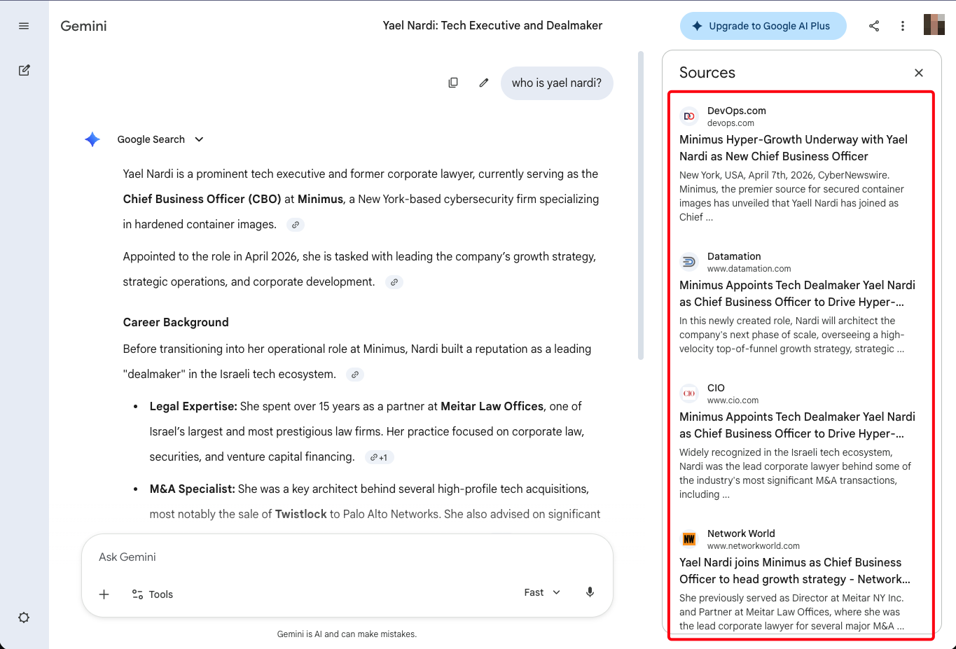The image size is (956, 649).
Task: Click 'Gemini is AI and can make mistakes.' notice
Action: [x=347, y=634]
